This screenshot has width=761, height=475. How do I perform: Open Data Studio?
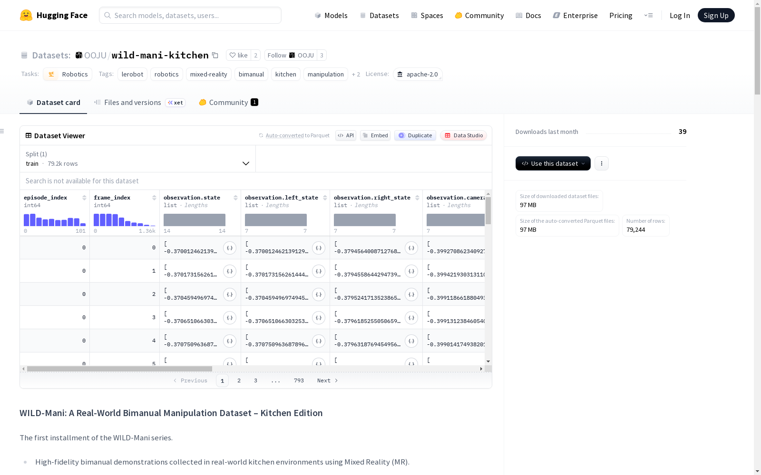pos(463,135)
